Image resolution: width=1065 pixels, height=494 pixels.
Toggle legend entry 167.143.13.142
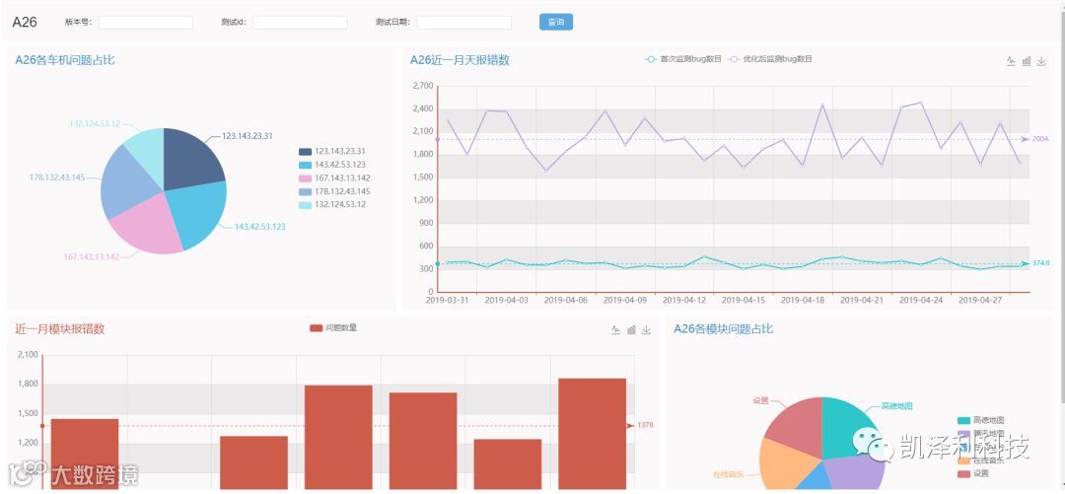[x=333, y=178]
